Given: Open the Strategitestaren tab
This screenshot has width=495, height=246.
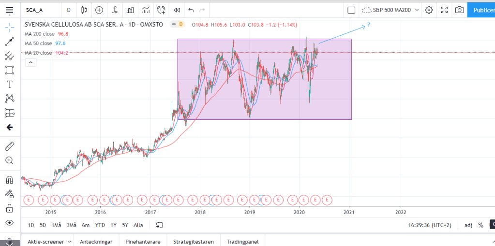Looking at the screenshot, I should coord(193,241).
